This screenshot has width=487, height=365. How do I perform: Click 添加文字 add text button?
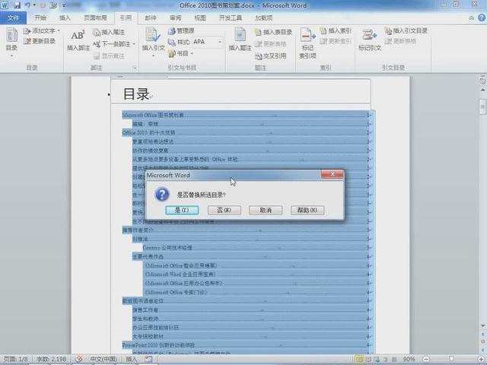(x=42, y=30)
